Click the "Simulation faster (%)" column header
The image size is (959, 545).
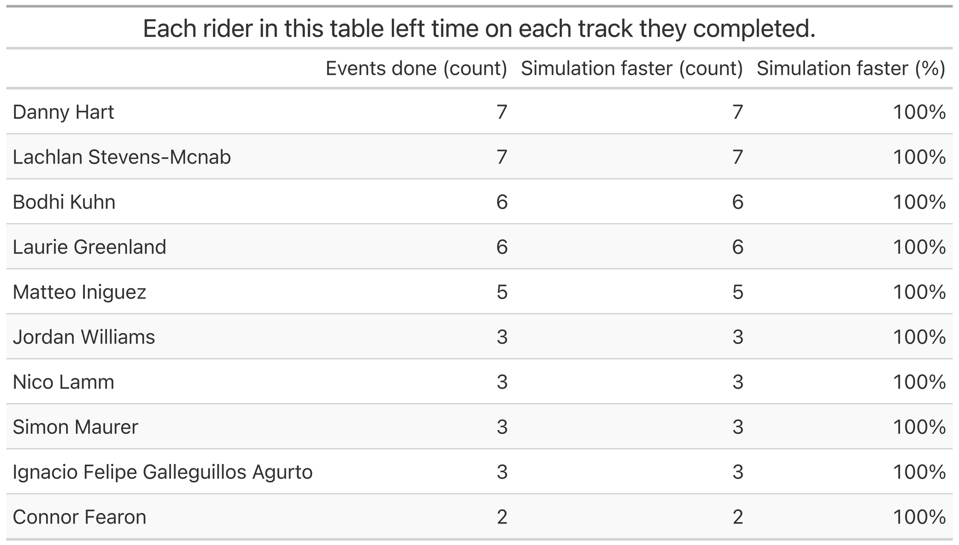pos(851,69)
